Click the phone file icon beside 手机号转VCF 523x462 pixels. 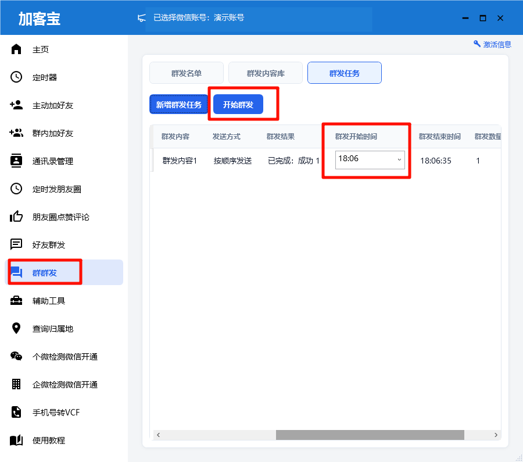[16, 412]
